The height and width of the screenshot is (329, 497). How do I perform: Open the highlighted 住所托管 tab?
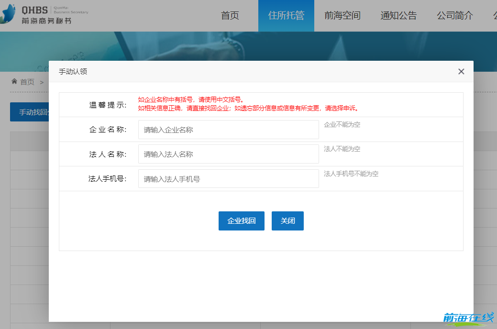click(x=286, y=15)
